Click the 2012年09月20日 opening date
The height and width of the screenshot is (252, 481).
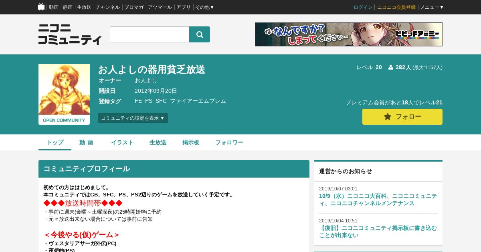click(156, 91)
